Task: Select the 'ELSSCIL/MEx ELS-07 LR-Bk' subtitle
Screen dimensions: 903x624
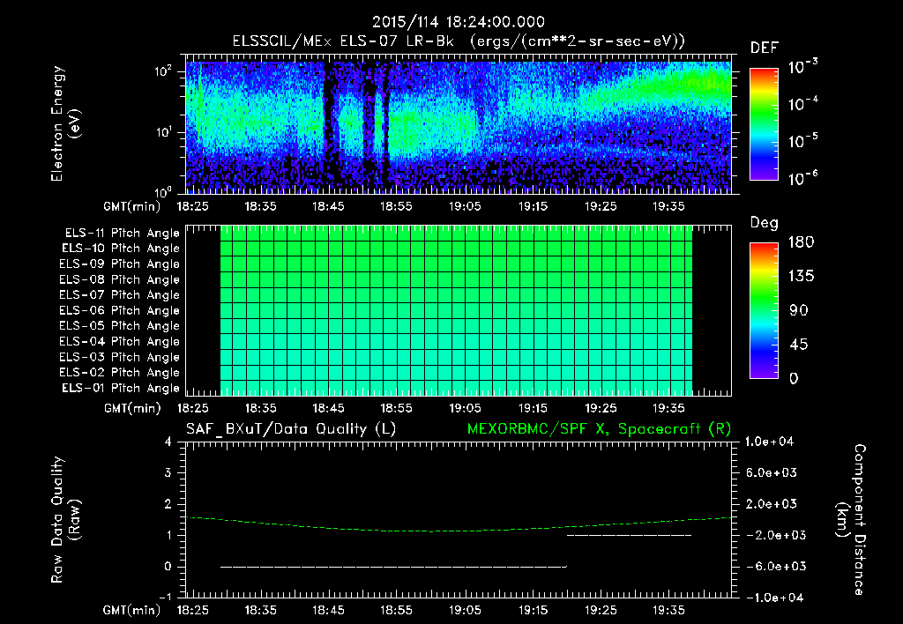Action: click(343, 41)
